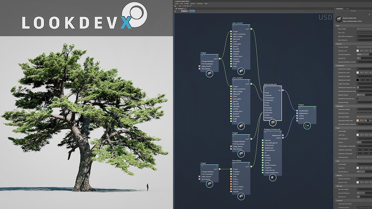Click Subsurface Radius Scale orange swatch
The image size is (372, 209).
358,120
